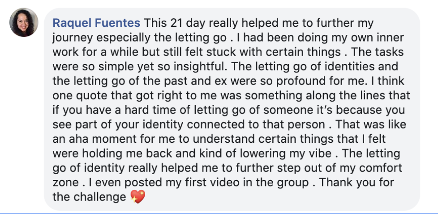Open the Raquel Fuentes profile name link

[x=96, y=23]
